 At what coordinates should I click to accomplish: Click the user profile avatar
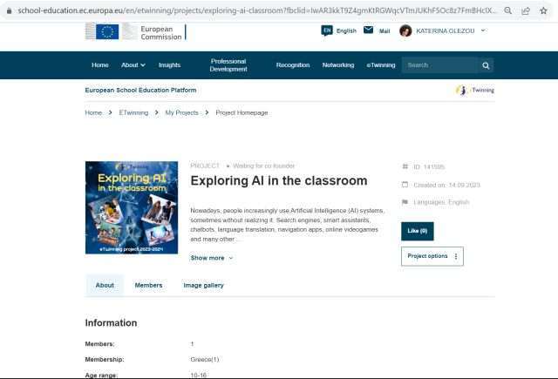click(405, 31)
